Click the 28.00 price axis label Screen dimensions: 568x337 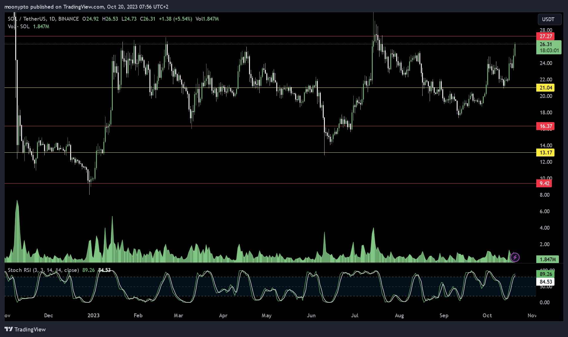click(546, 30)
